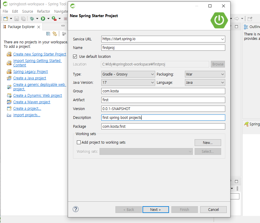The image size is (260, 223).
Task: Open the Type Gradle - Groovy dropdown
Action: point(128,74)
